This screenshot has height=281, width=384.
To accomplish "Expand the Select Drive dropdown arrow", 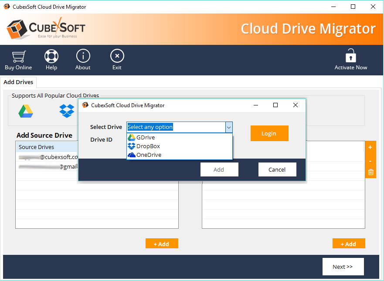I will tap(228, 127).
